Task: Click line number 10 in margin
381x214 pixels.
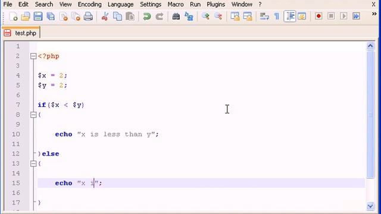Action: (x=16, y=134)
